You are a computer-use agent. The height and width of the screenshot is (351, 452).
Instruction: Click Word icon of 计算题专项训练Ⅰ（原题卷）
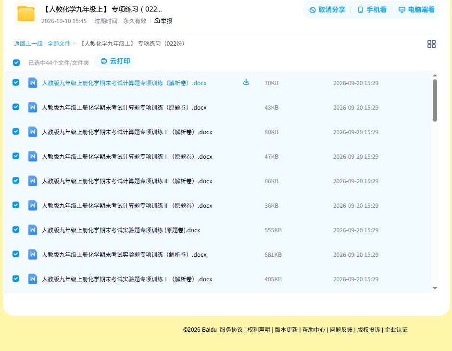pos(33,156)
